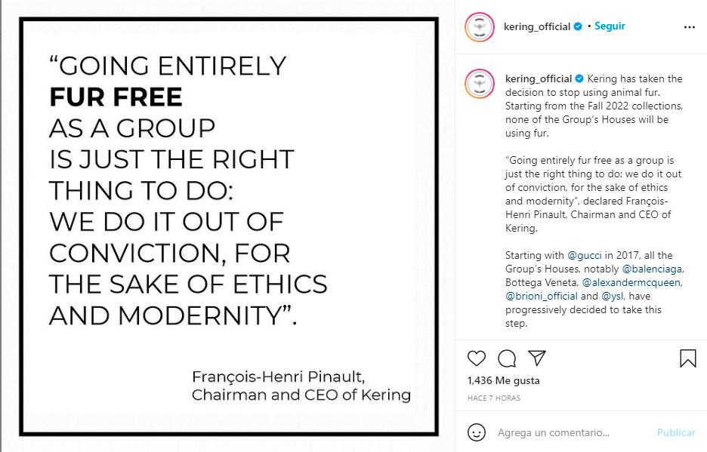Like the post with the heart icon
707x452 pixels.
(477, 358)
